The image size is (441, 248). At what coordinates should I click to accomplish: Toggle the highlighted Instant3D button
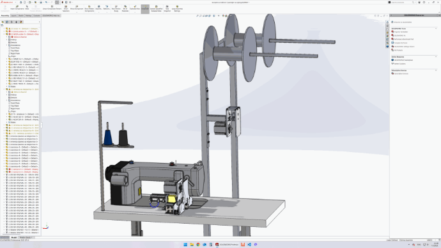(x=145, y=8)
